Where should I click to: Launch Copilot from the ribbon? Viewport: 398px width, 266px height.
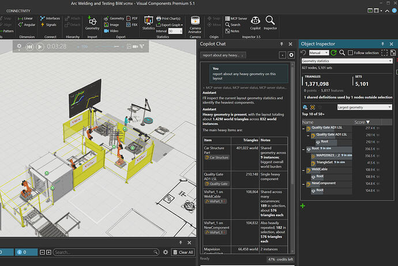pos(256,23)
